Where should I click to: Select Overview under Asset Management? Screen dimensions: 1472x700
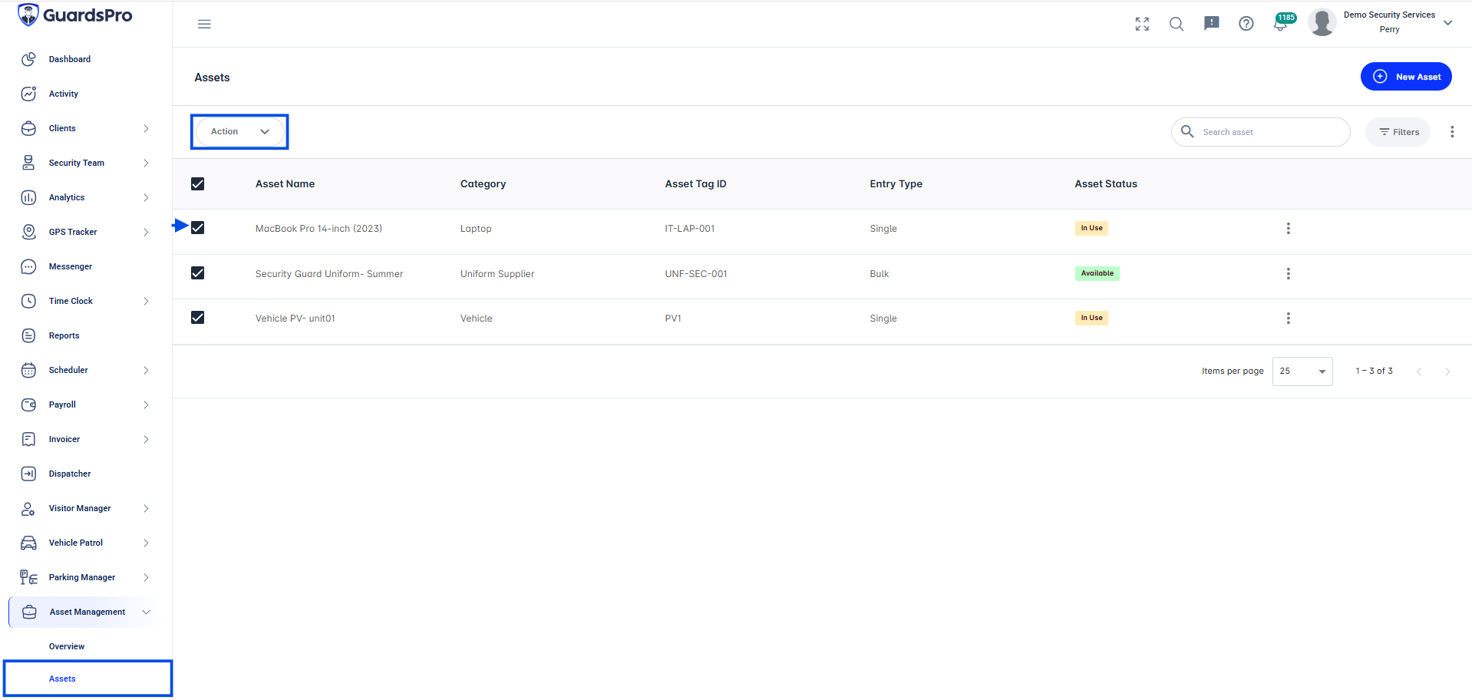click(67, 646)
